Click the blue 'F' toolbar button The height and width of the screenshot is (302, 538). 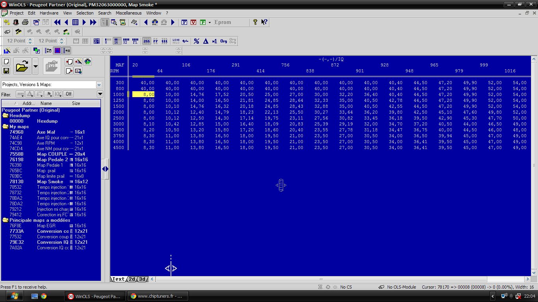pos(184,22)
